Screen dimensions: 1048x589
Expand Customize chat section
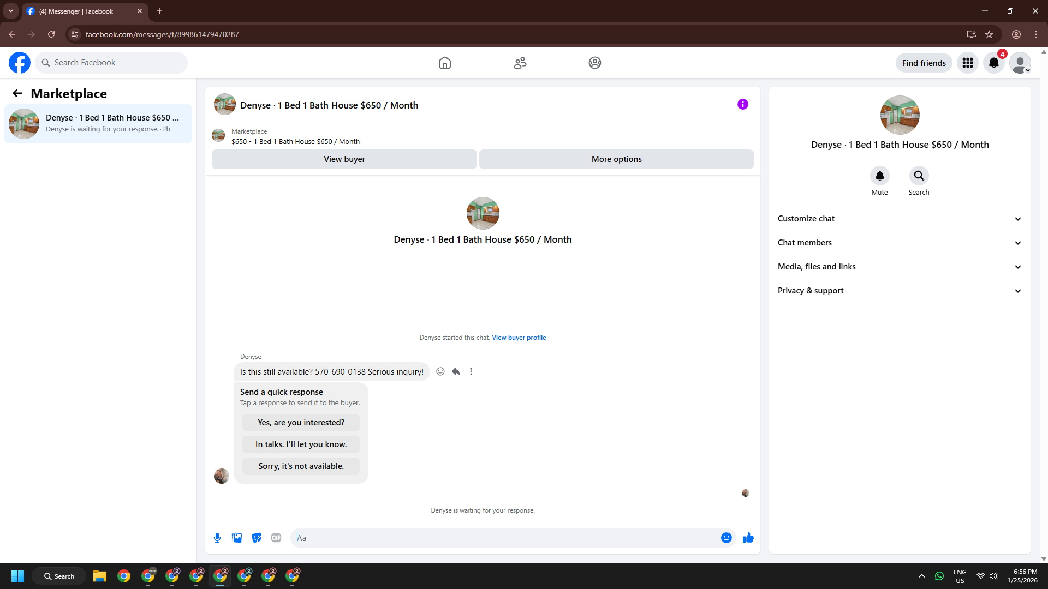pos(900,219)
